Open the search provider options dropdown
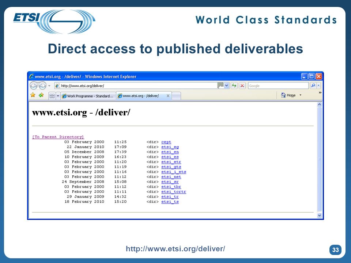Image resolution: width=351 pixels, height=263 pixels. click(318, 85)
